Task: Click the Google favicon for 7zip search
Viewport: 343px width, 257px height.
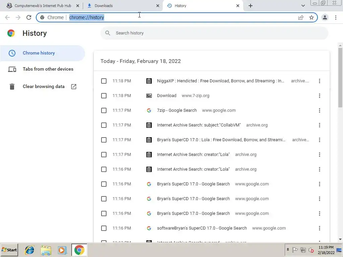Action: (149, 110)
